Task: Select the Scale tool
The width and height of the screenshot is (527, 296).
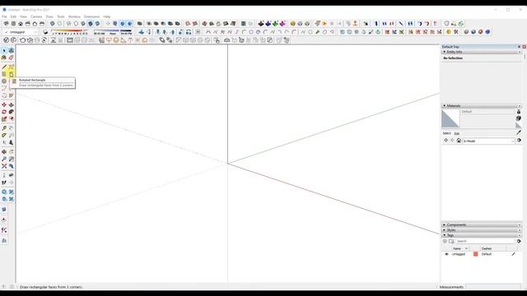Action: 4,119
